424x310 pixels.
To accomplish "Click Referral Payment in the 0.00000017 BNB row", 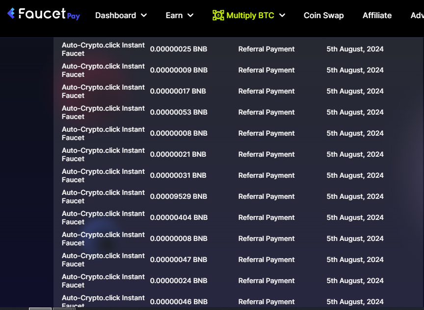I will click(x=266, y=91).
